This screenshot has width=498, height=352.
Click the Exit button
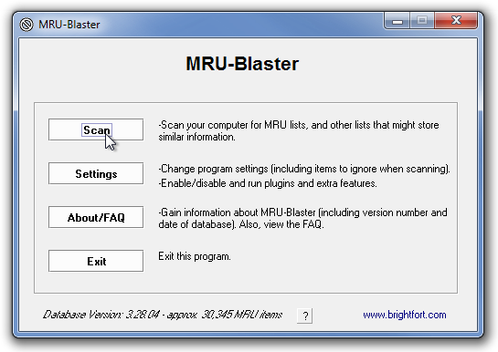96,261
